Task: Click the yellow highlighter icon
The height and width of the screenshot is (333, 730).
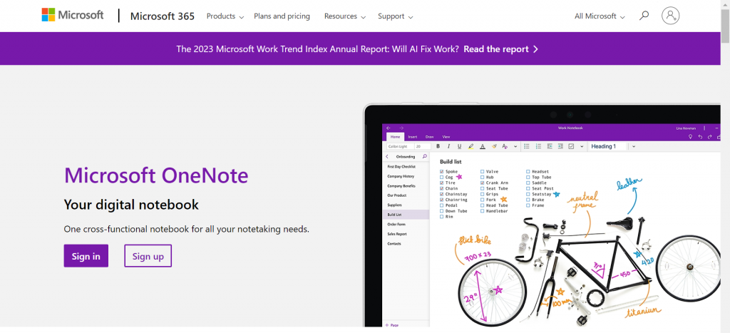Action: [x=471, y=146]
